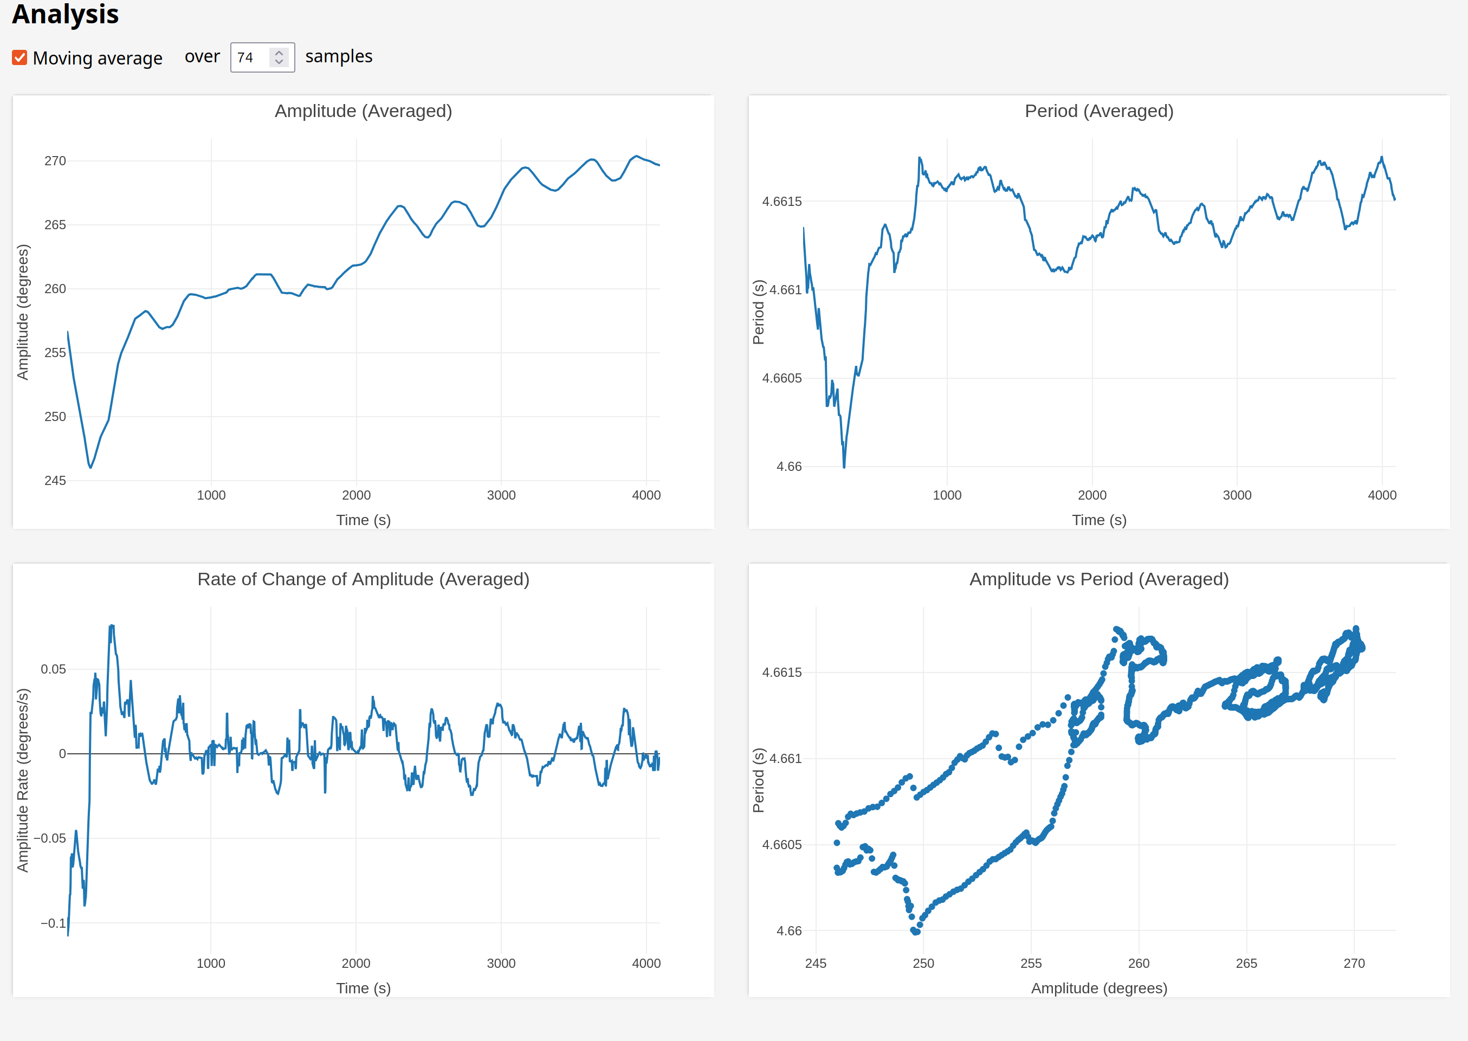
Task: Click the Amplitude (degrees) y-axis label
Action: click(23, 312)
